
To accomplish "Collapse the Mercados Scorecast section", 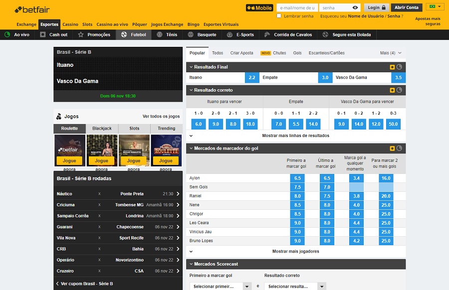I will [x=191, y=264].
